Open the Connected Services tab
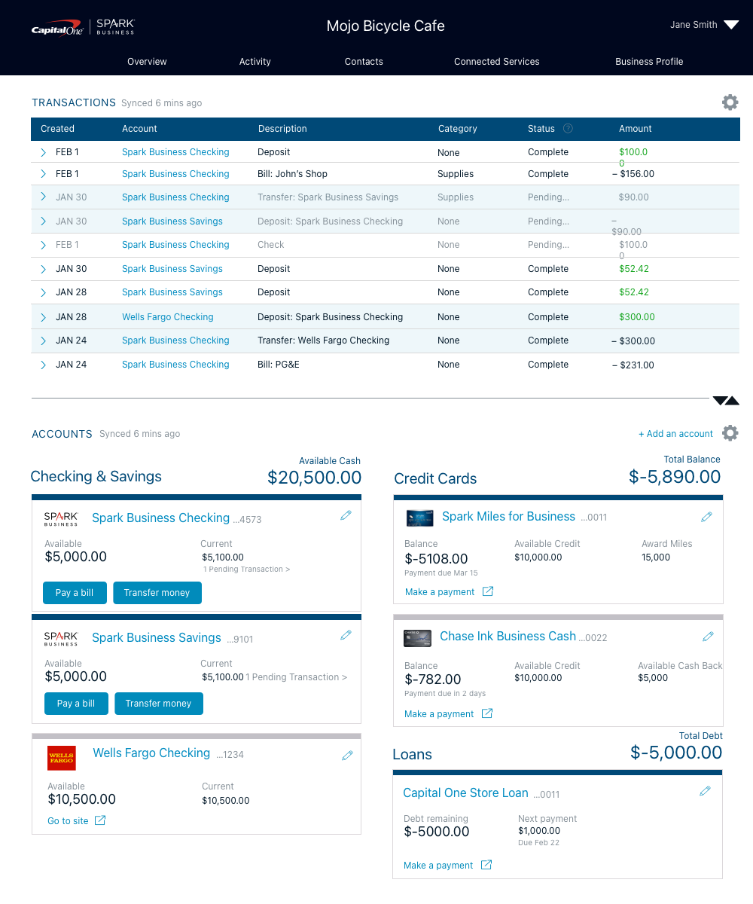This screenshot has width=753, height=904. coord(496,62)
